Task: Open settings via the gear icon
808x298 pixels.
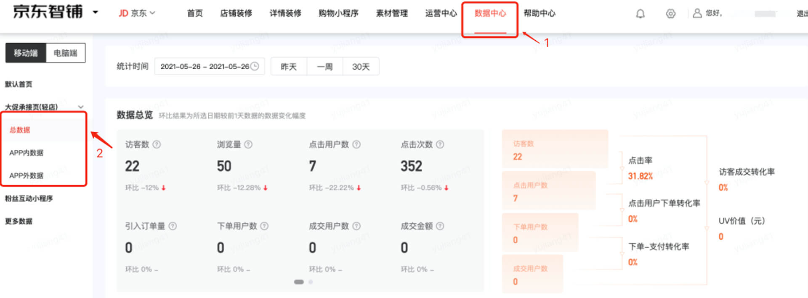Action: pyautogui.click(x=670, y=14)
